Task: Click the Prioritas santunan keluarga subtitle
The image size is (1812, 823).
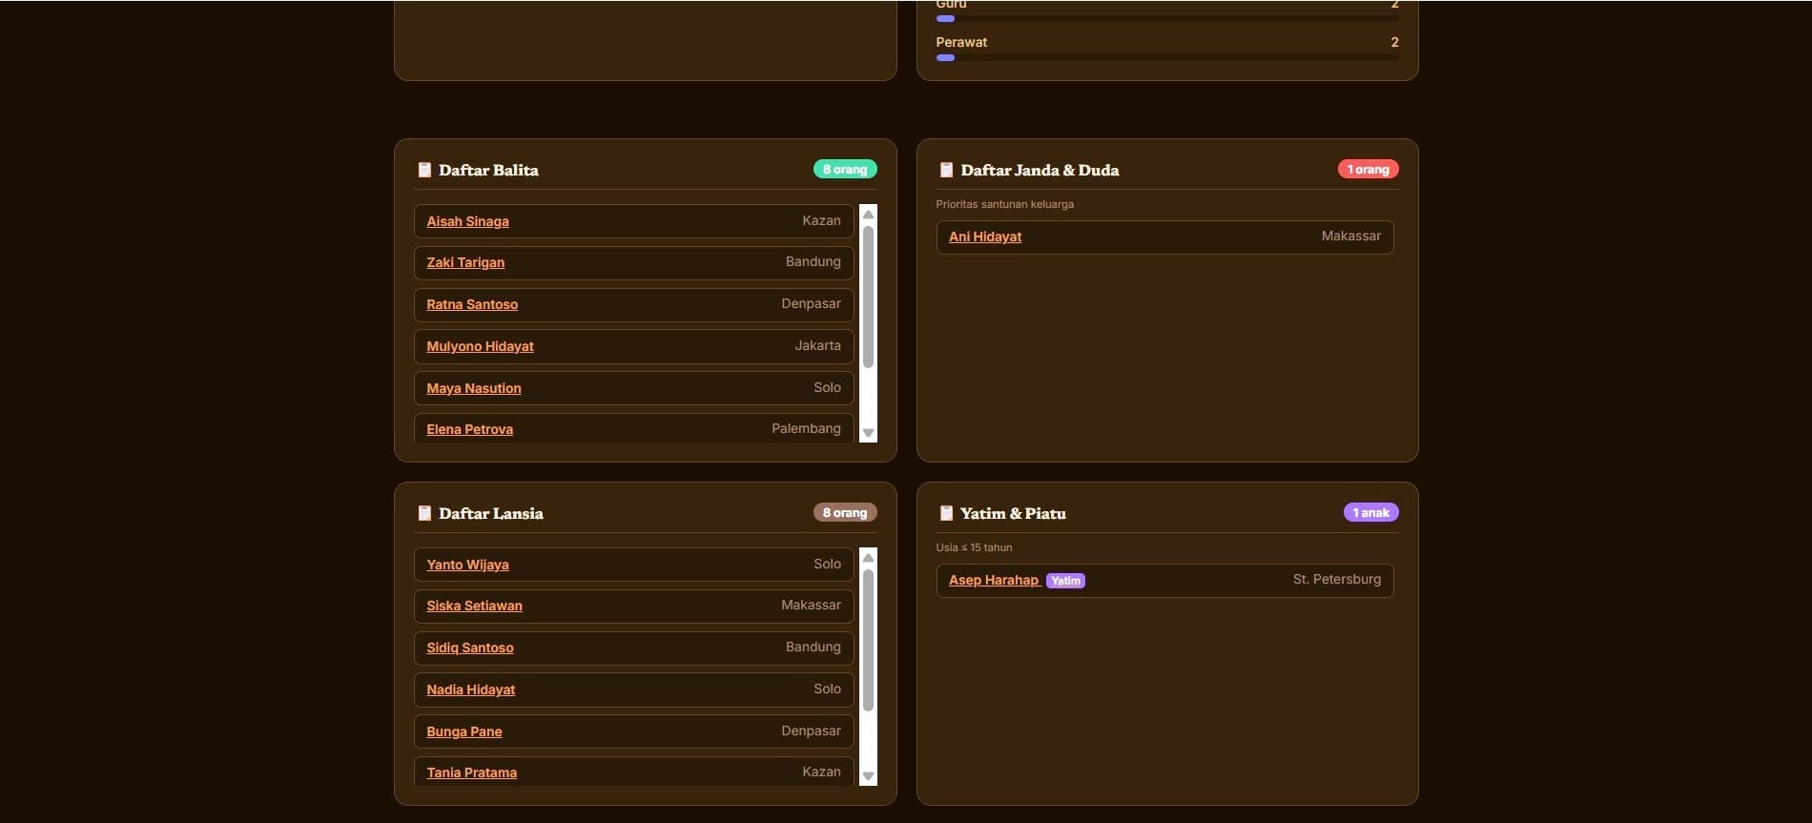Action: [1004, 204]
